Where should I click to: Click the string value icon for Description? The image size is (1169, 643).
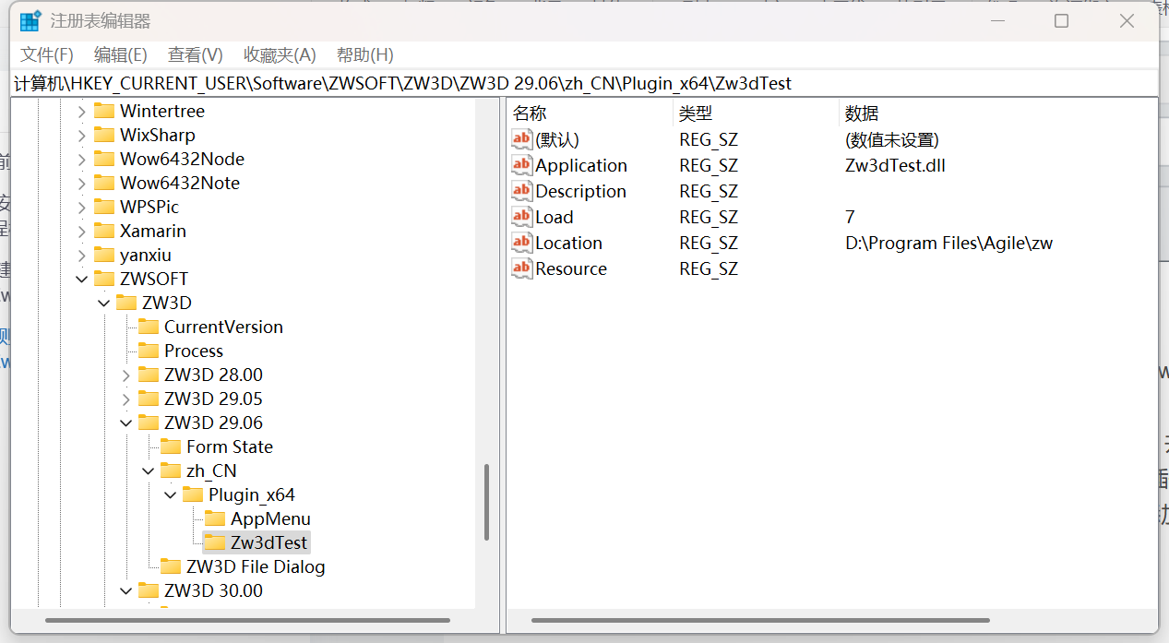[522, 191]
